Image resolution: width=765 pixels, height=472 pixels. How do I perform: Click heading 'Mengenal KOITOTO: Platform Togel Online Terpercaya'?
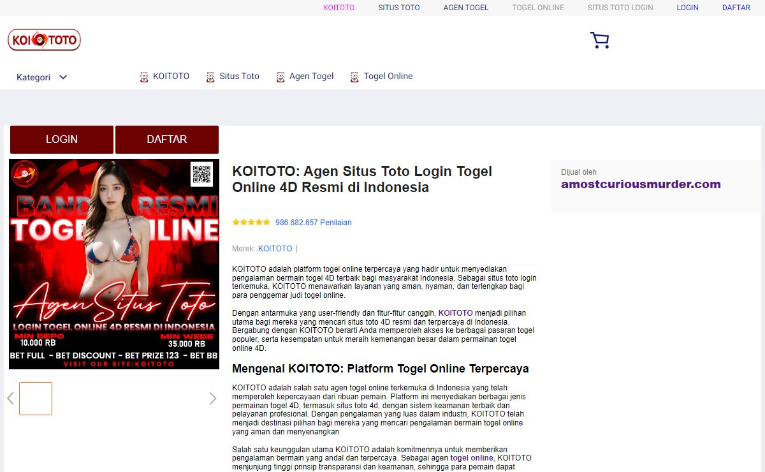(381, 369)
